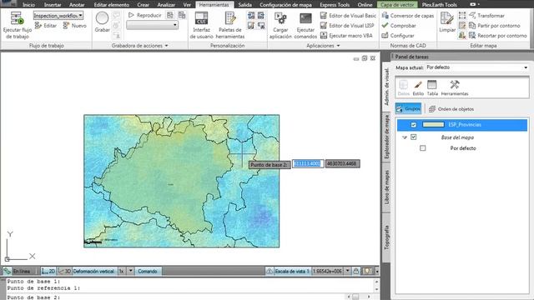Viewport: 534px width, 300px height.
Task: Click Editar workflow button
Action: coord(47,26)
